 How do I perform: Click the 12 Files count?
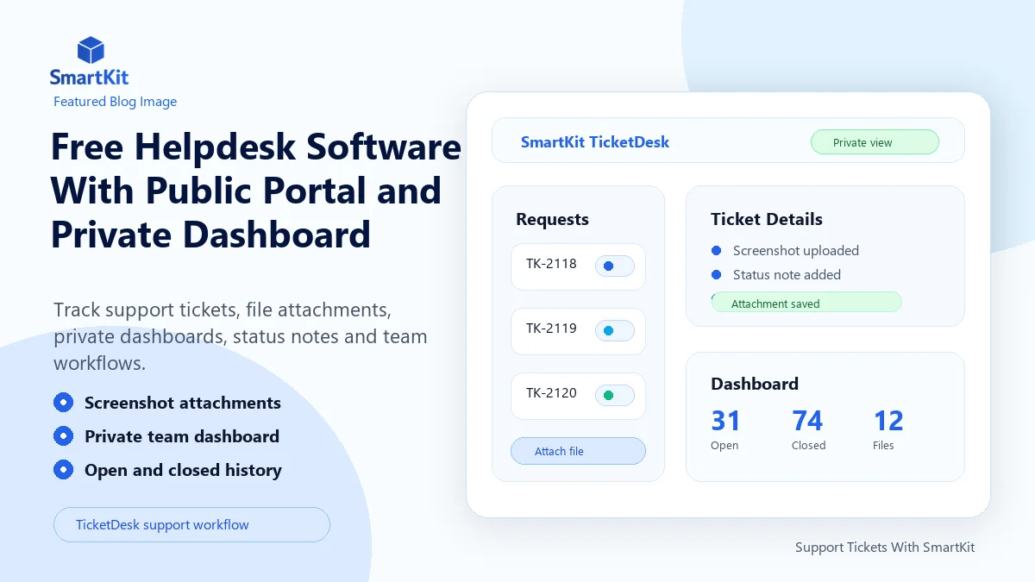(x=888, y=421)
